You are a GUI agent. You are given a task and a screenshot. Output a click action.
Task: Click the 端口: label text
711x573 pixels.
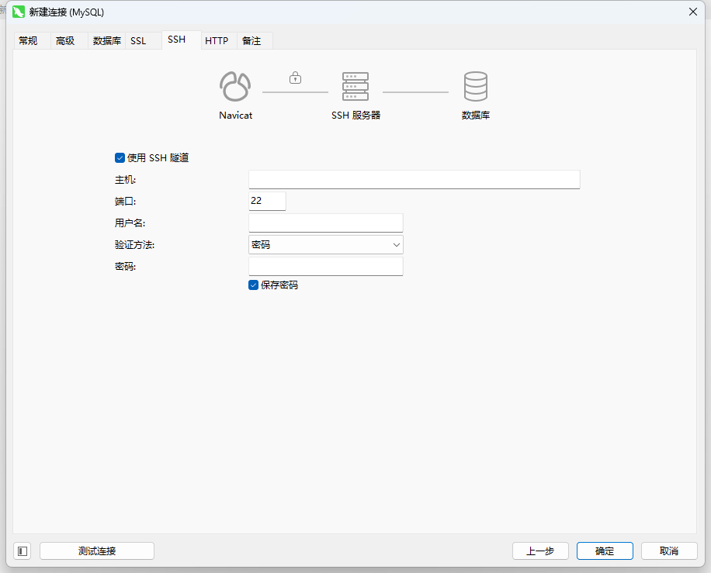(x=125, y=201)
